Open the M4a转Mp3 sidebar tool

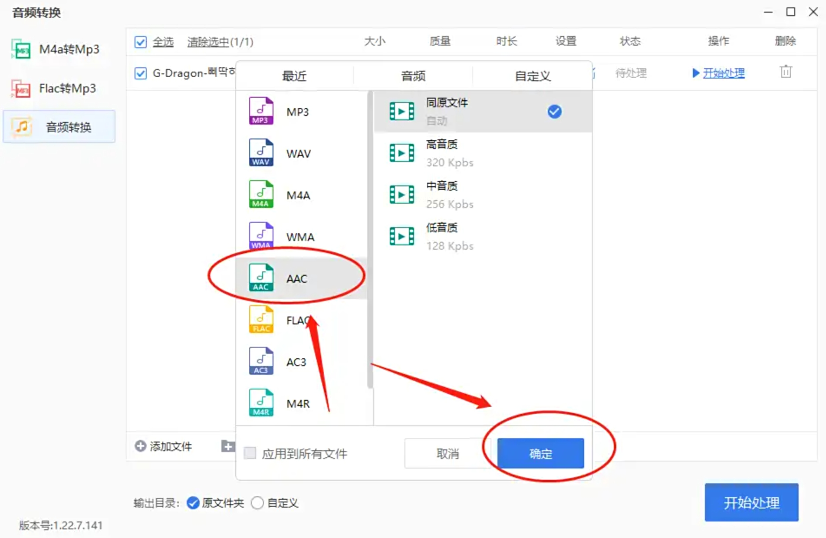pyautogui.click(x=59, y=50)
